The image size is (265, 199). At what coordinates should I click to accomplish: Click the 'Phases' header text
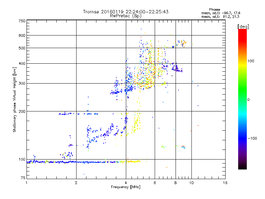pyautogui.click(x=214, y=10)
